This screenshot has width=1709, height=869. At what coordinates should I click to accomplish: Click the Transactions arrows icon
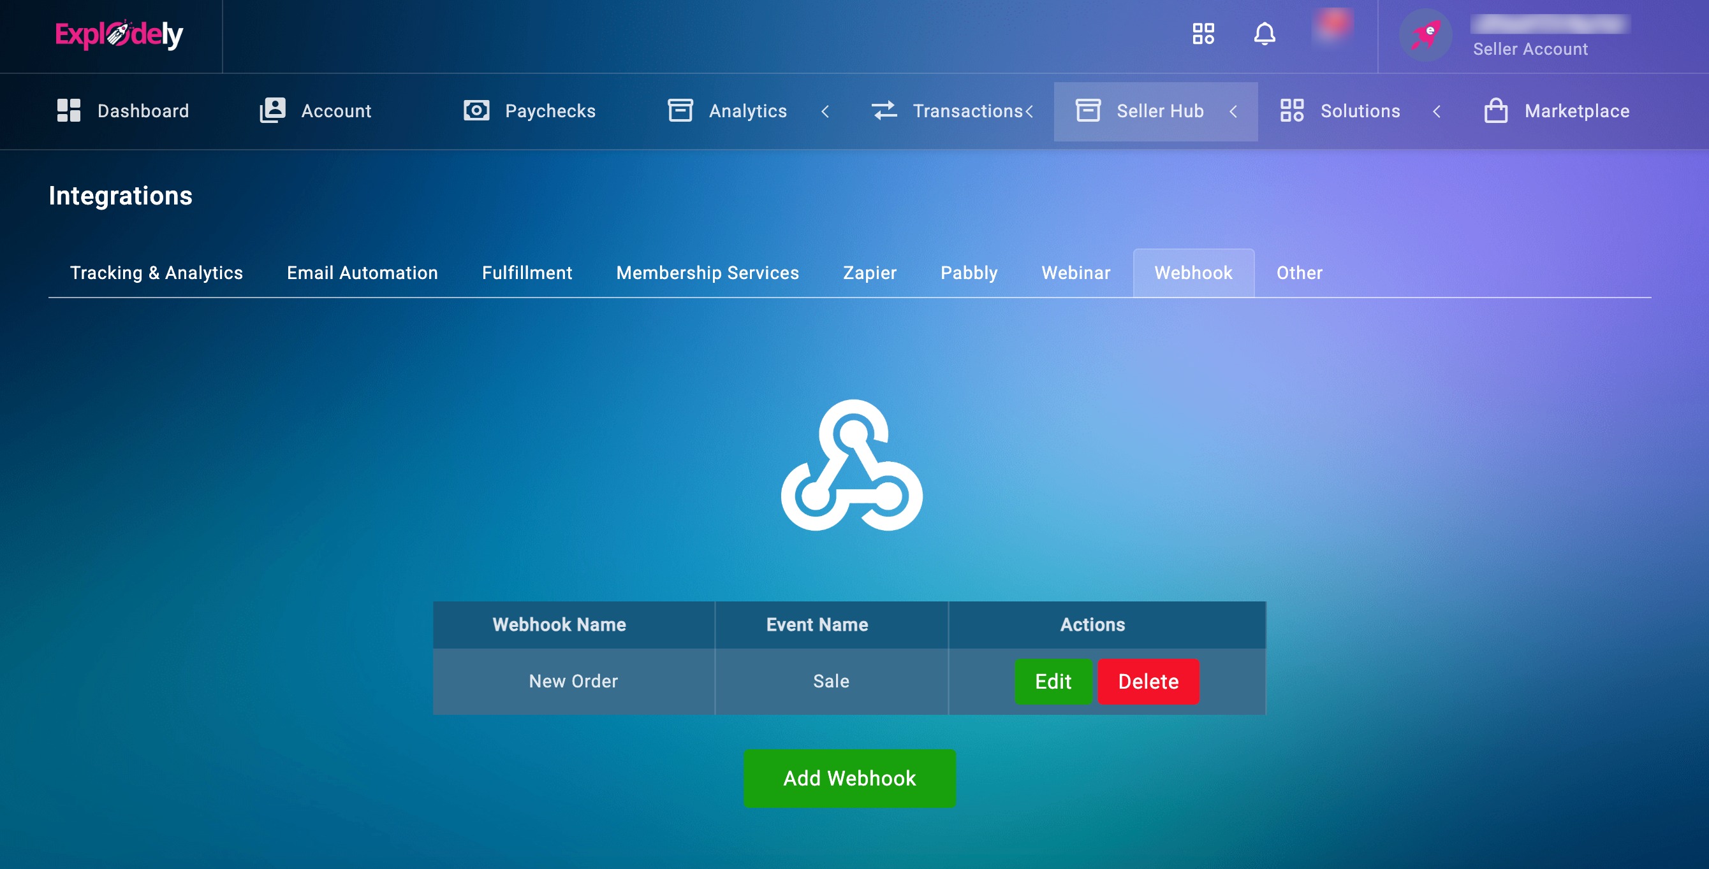(884, 111)
